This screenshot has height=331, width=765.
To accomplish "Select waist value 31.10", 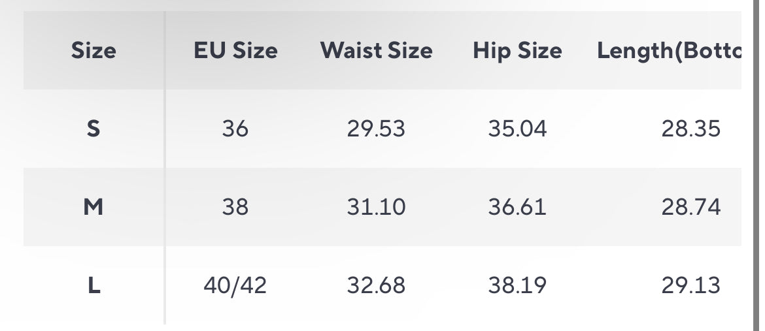I will pyautogui.click(x=376, y=207).
